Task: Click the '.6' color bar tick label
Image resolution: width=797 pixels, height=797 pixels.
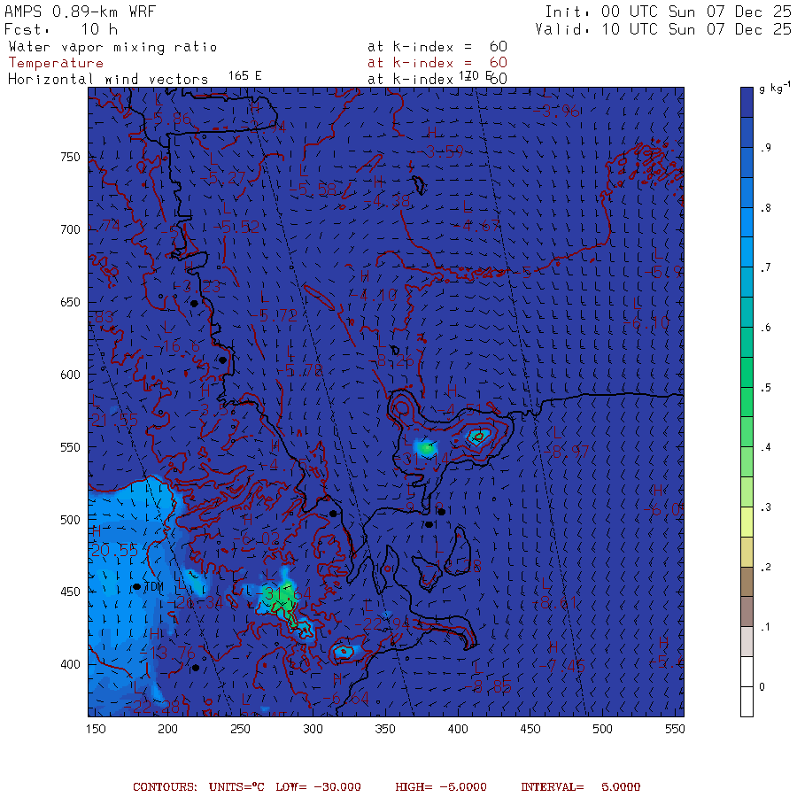Action: tap(765, 328)
